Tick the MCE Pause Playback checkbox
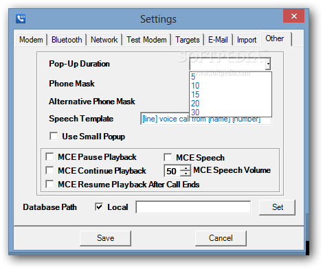This screenshot has width=323, height=269. [x=49, y=156]
